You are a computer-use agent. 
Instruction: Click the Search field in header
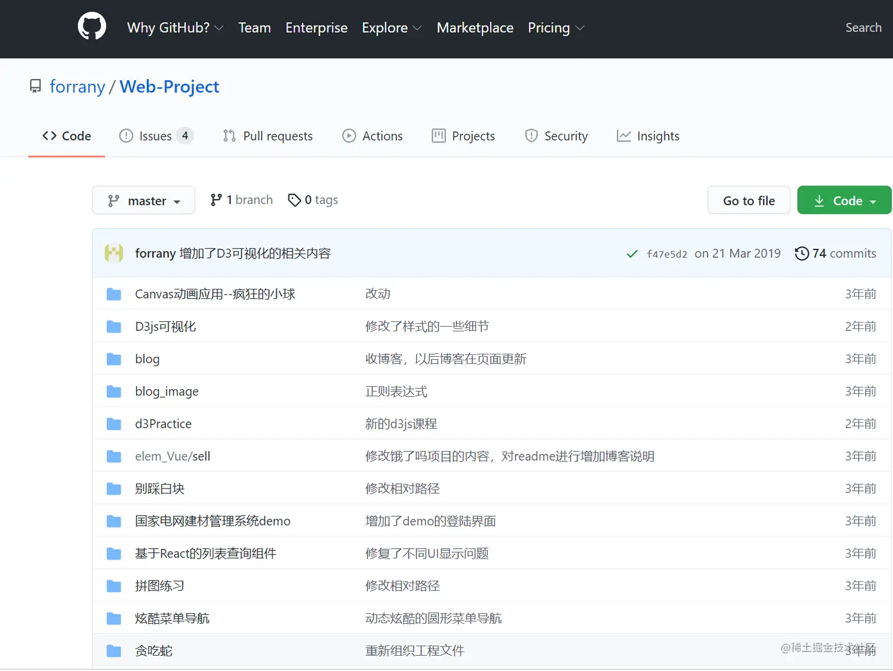coord(863,28)
